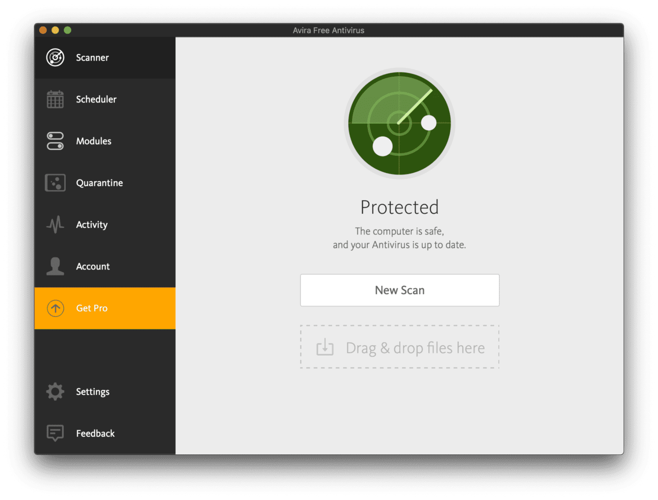This screenshot has height=500, width=658.
Task: Click the Feedback speech bubble icon
Action: 55,433
